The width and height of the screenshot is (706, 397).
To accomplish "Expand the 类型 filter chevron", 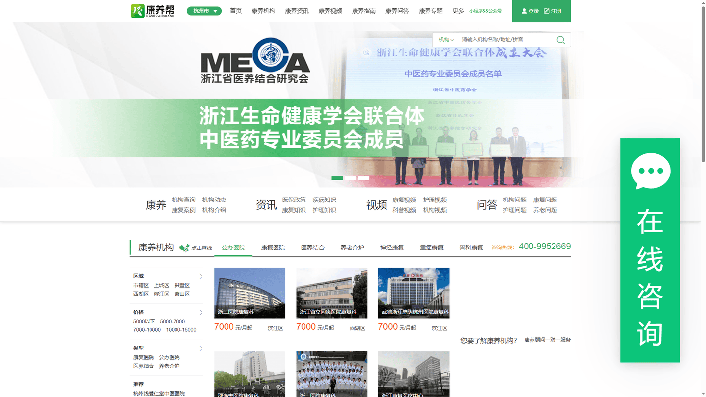I will (x=201, y=348).
